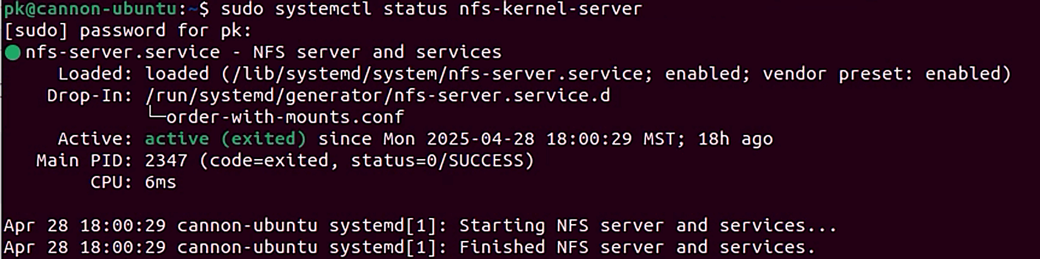Click the Drop-In directory path
The height and width of the screenshot is (259, 1040).
click(x=377, y=96)
